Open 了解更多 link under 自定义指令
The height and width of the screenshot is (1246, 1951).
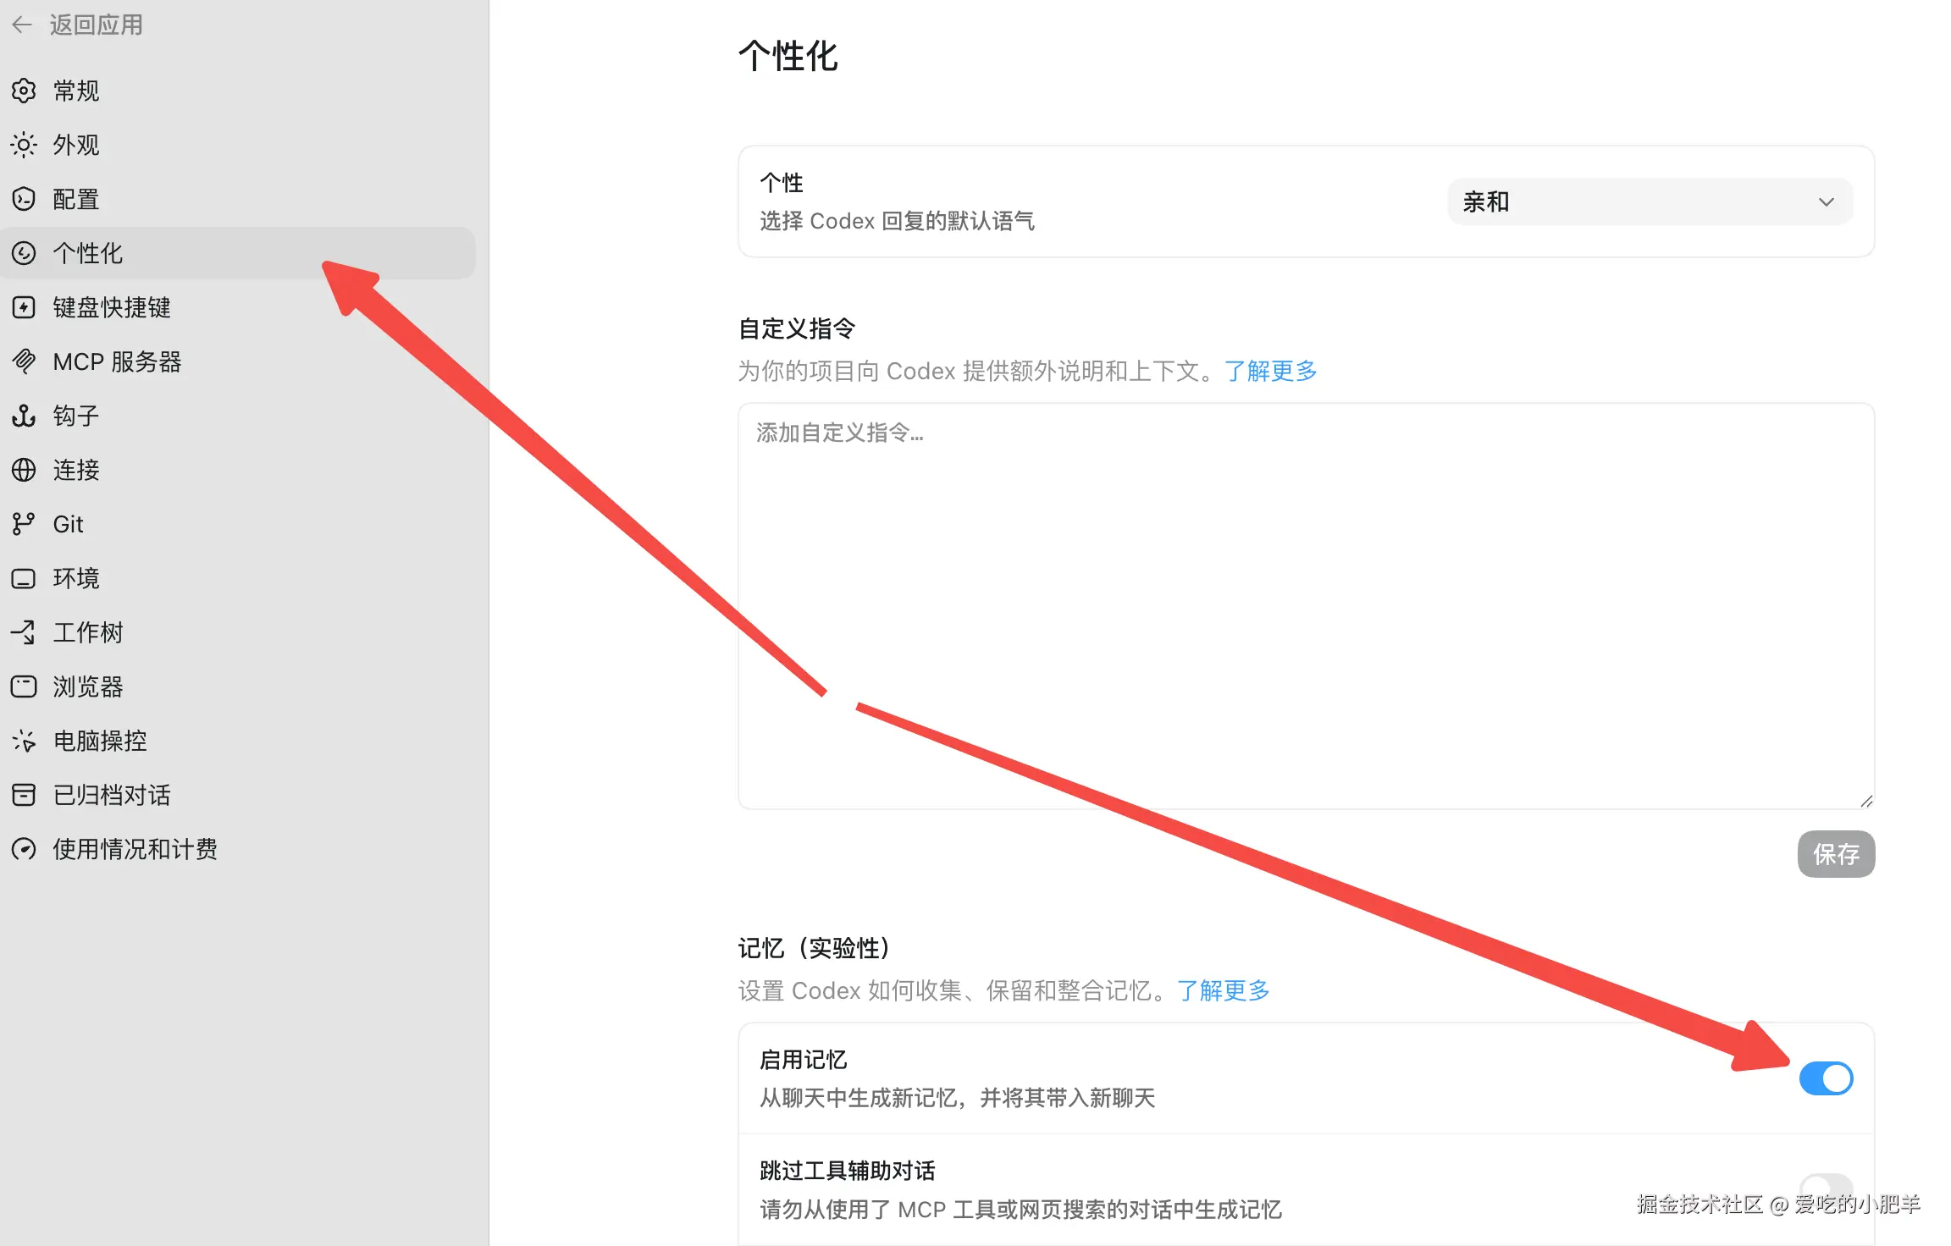1270,371
